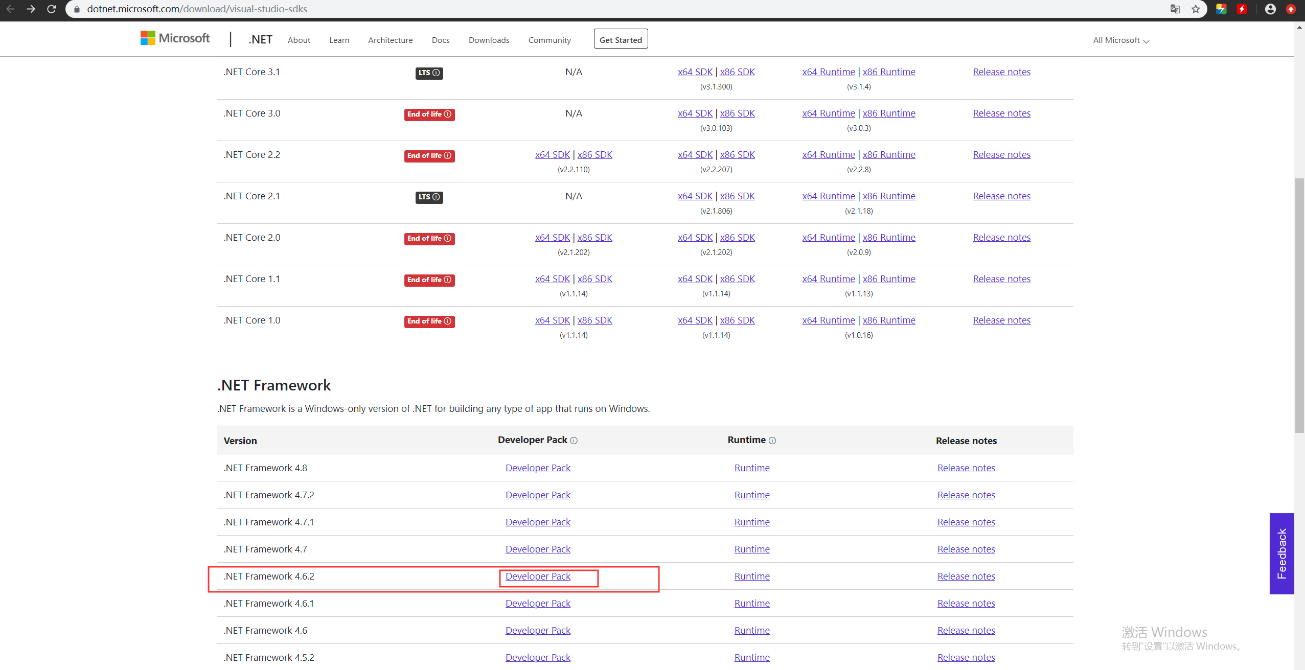This screenshot has height=670, width=1305.
Task: Download Developer Pack for .NET Framework 4.8
Action: 538,468
